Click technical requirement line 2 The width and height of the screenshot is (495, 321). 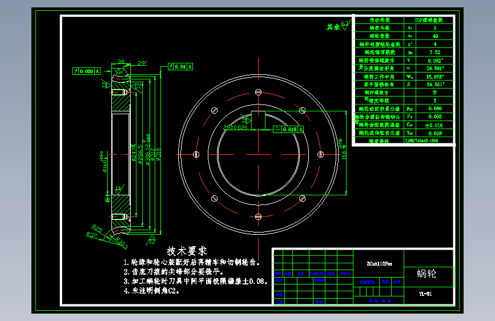[x=174, y=272]
